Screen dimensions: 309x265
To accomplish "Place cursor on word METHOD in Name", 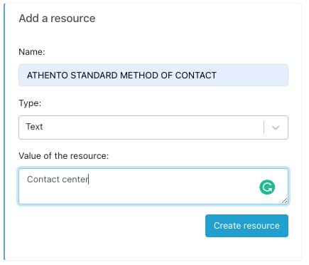I will tap(139, 76).
